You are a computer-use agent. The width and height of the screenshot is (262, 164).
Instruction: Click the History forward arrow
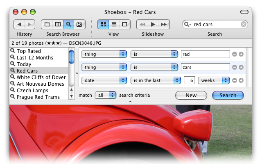[30, 25]
